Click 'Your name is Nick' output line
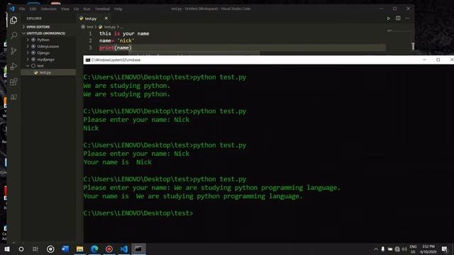The image size is (454, 255). click(117, 162)
